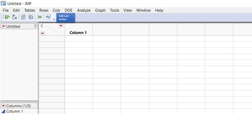Select Column 1 in the Columns panel list
Image resolution: width=252 pixels, height=114 pixels.
tap(15, 111)
